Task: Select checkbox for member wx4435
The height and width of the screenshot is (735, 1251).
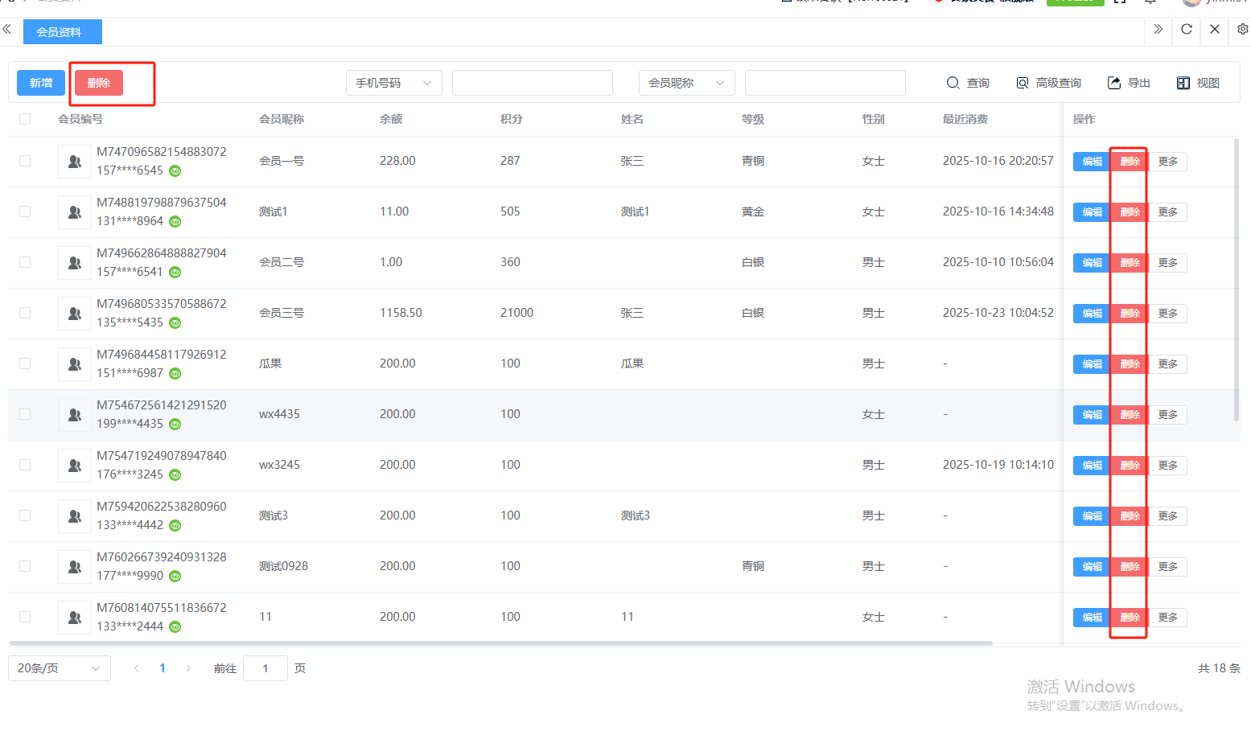Action: pyautogui.click(x=25, y=414)
